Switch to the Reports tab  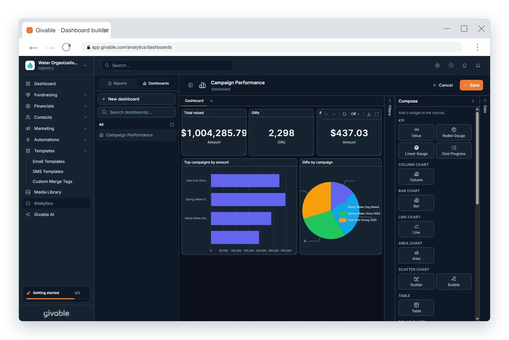click(118, 83)
